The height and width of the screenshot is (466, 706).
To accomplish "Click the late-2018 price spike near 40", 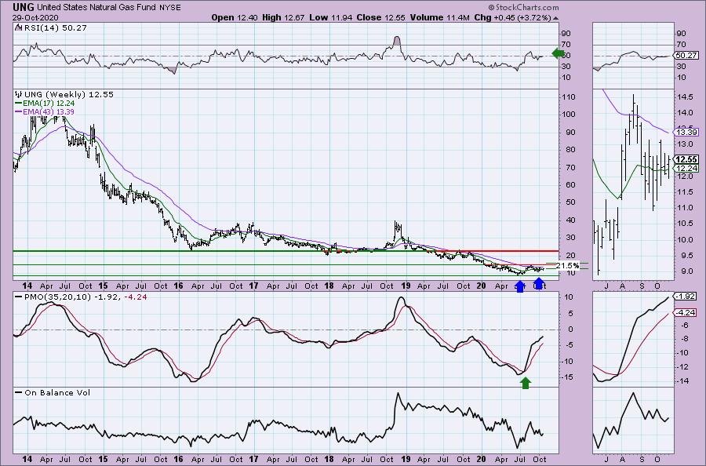I will click(x=397, y=227).
